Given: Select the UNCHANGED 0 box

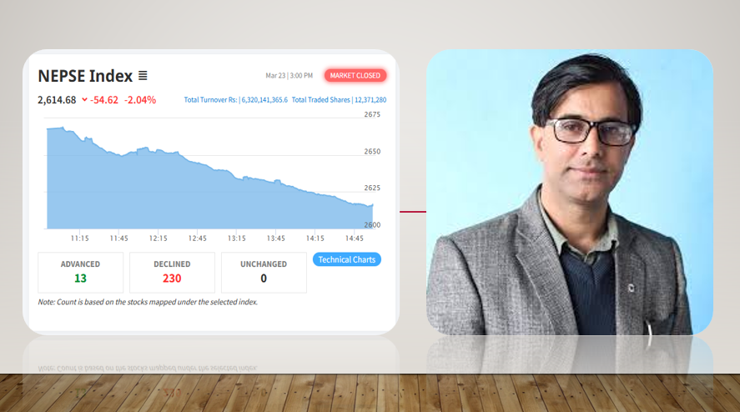Looking at the screenshot, I should pyautogui.click(x=264, y=273).
